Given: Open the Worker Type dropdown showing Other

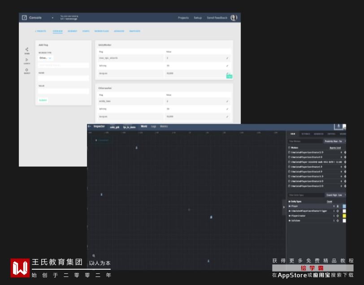Looking at the screenshot, I should [x=46, y=58].
